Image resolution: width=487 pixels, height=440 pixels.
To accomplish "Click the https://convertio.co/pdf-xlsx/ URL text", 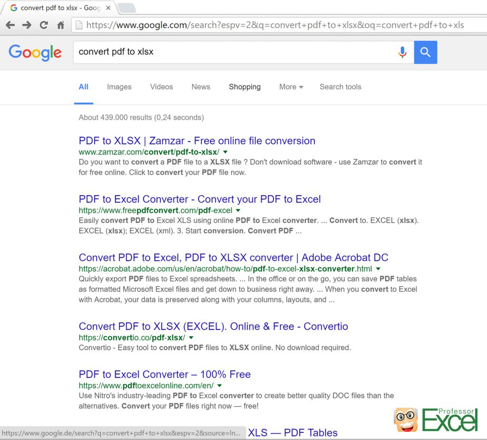I will coord(132,337).
